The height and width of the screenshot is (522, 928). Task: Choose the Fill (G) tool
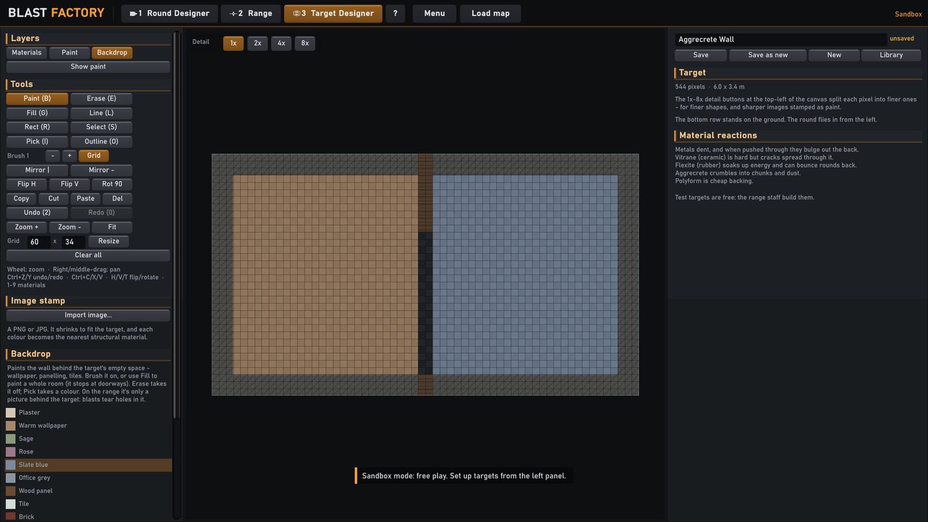coord(37,113)
